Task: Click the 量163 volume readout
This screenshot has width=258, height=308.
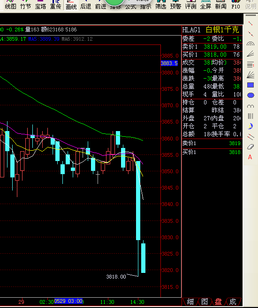Action: click(32, 29)
